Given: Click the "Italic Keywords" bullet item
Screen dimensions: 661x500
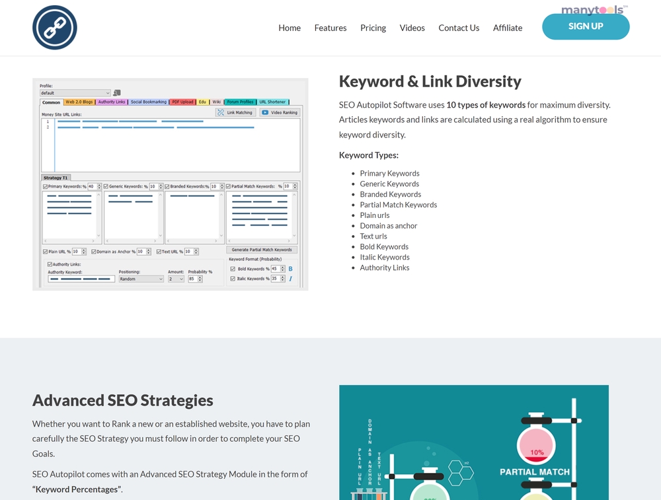Looking at the screenshot, I should pyautogui.click(x=385, y=257).
